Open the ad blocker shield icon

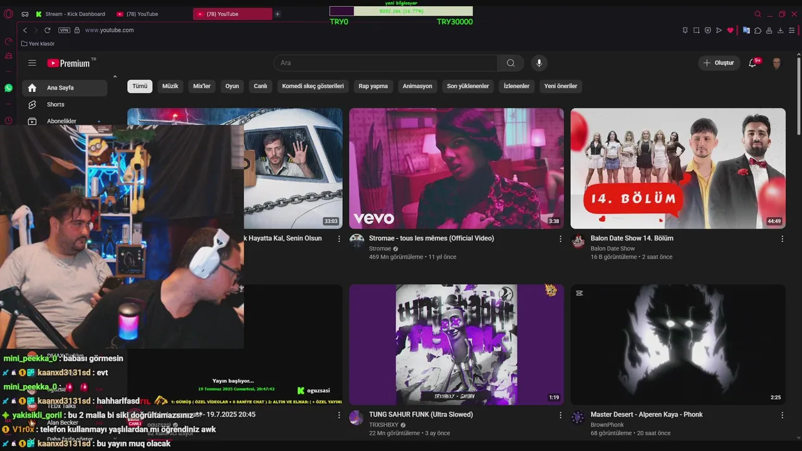tap(707, 30)
